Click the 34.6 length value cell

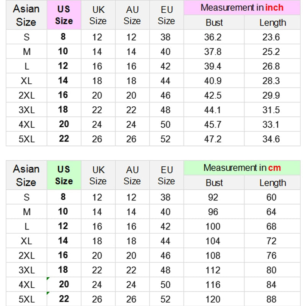[271, 139]
